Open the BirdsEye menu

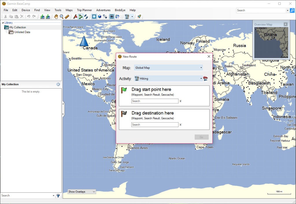pos(120,10)
